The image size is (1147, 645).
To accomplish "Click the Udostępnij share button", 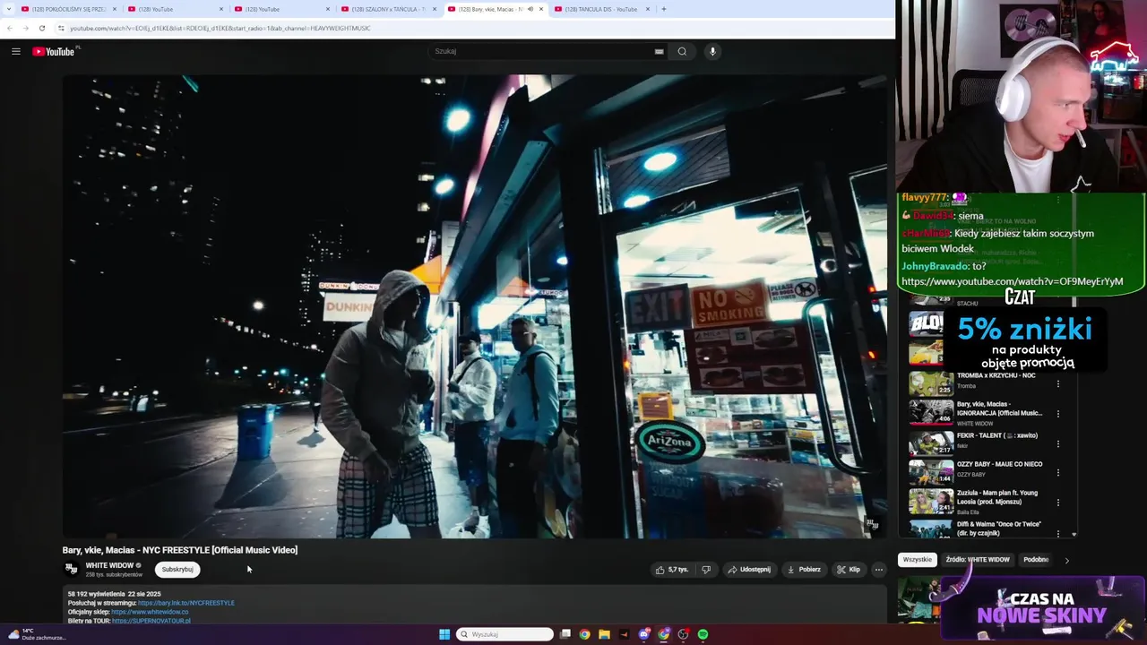I will coord(749,569).
